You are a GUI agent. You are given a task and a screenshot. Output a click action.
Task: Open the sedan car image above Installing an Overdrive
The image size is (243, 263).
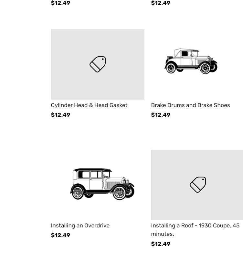102,184
